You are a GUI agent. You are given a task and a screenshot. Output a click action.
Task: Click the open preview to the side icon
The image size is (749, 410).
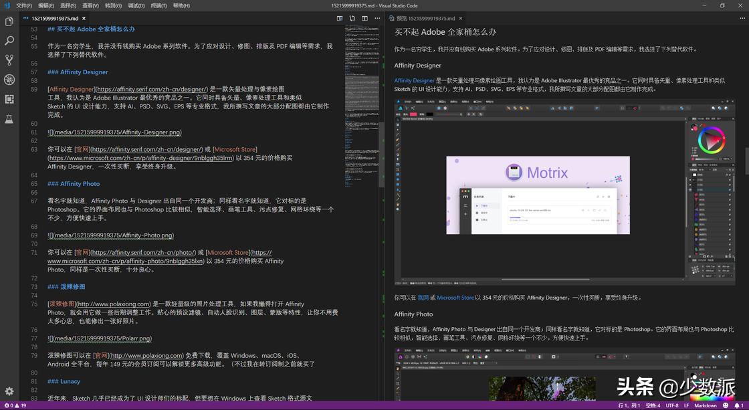tap(340, 19)
